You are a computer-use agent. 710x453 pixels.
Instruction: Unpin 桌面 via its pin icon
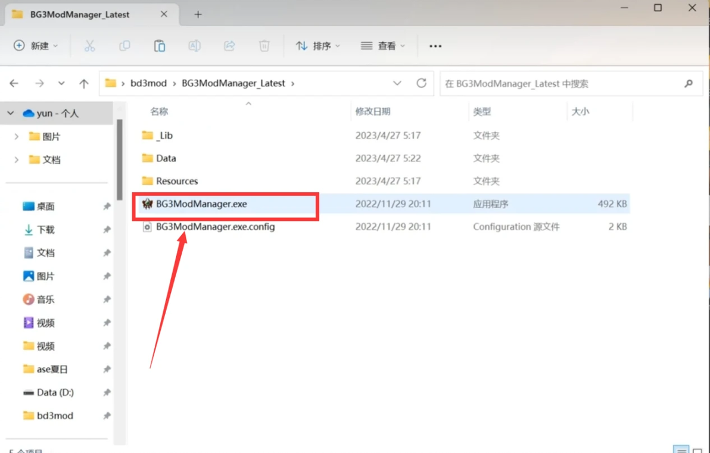pos(107,207)
